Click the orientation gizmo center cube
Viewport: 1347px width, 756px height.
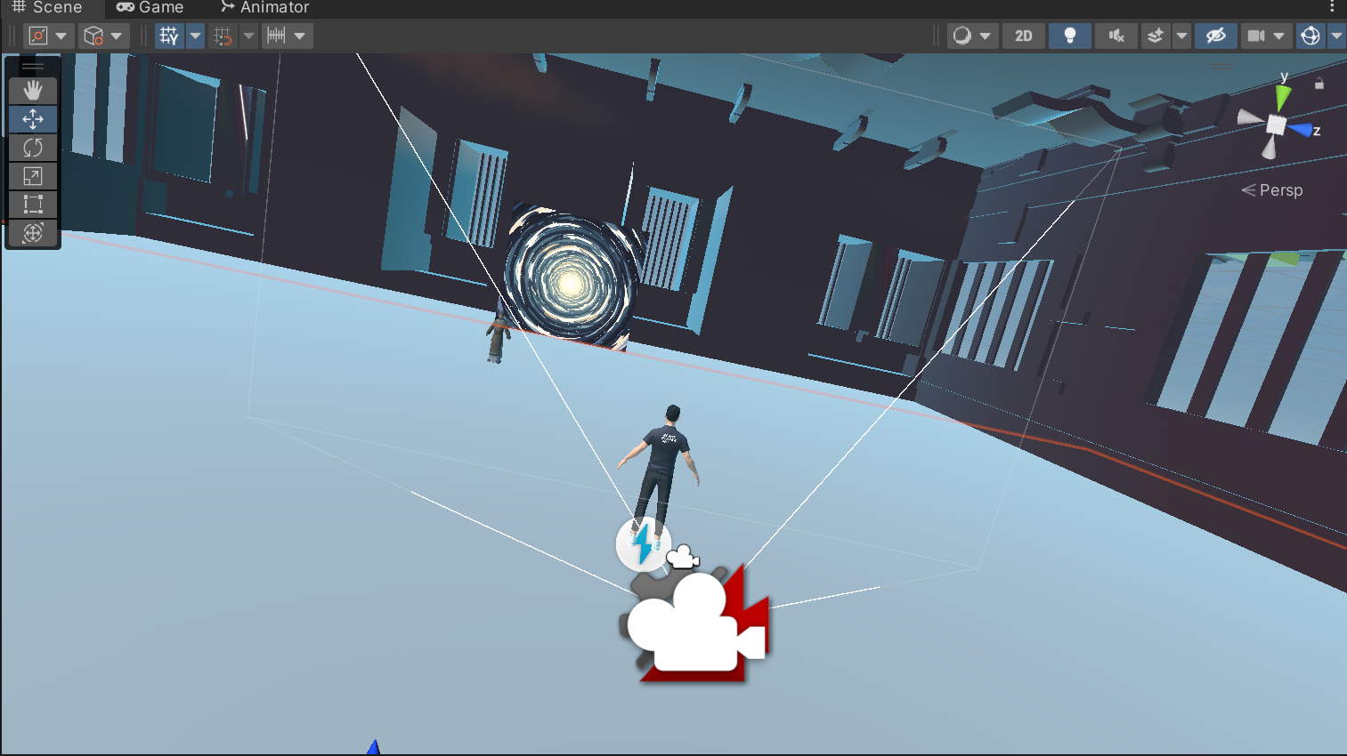(1276, 125)
